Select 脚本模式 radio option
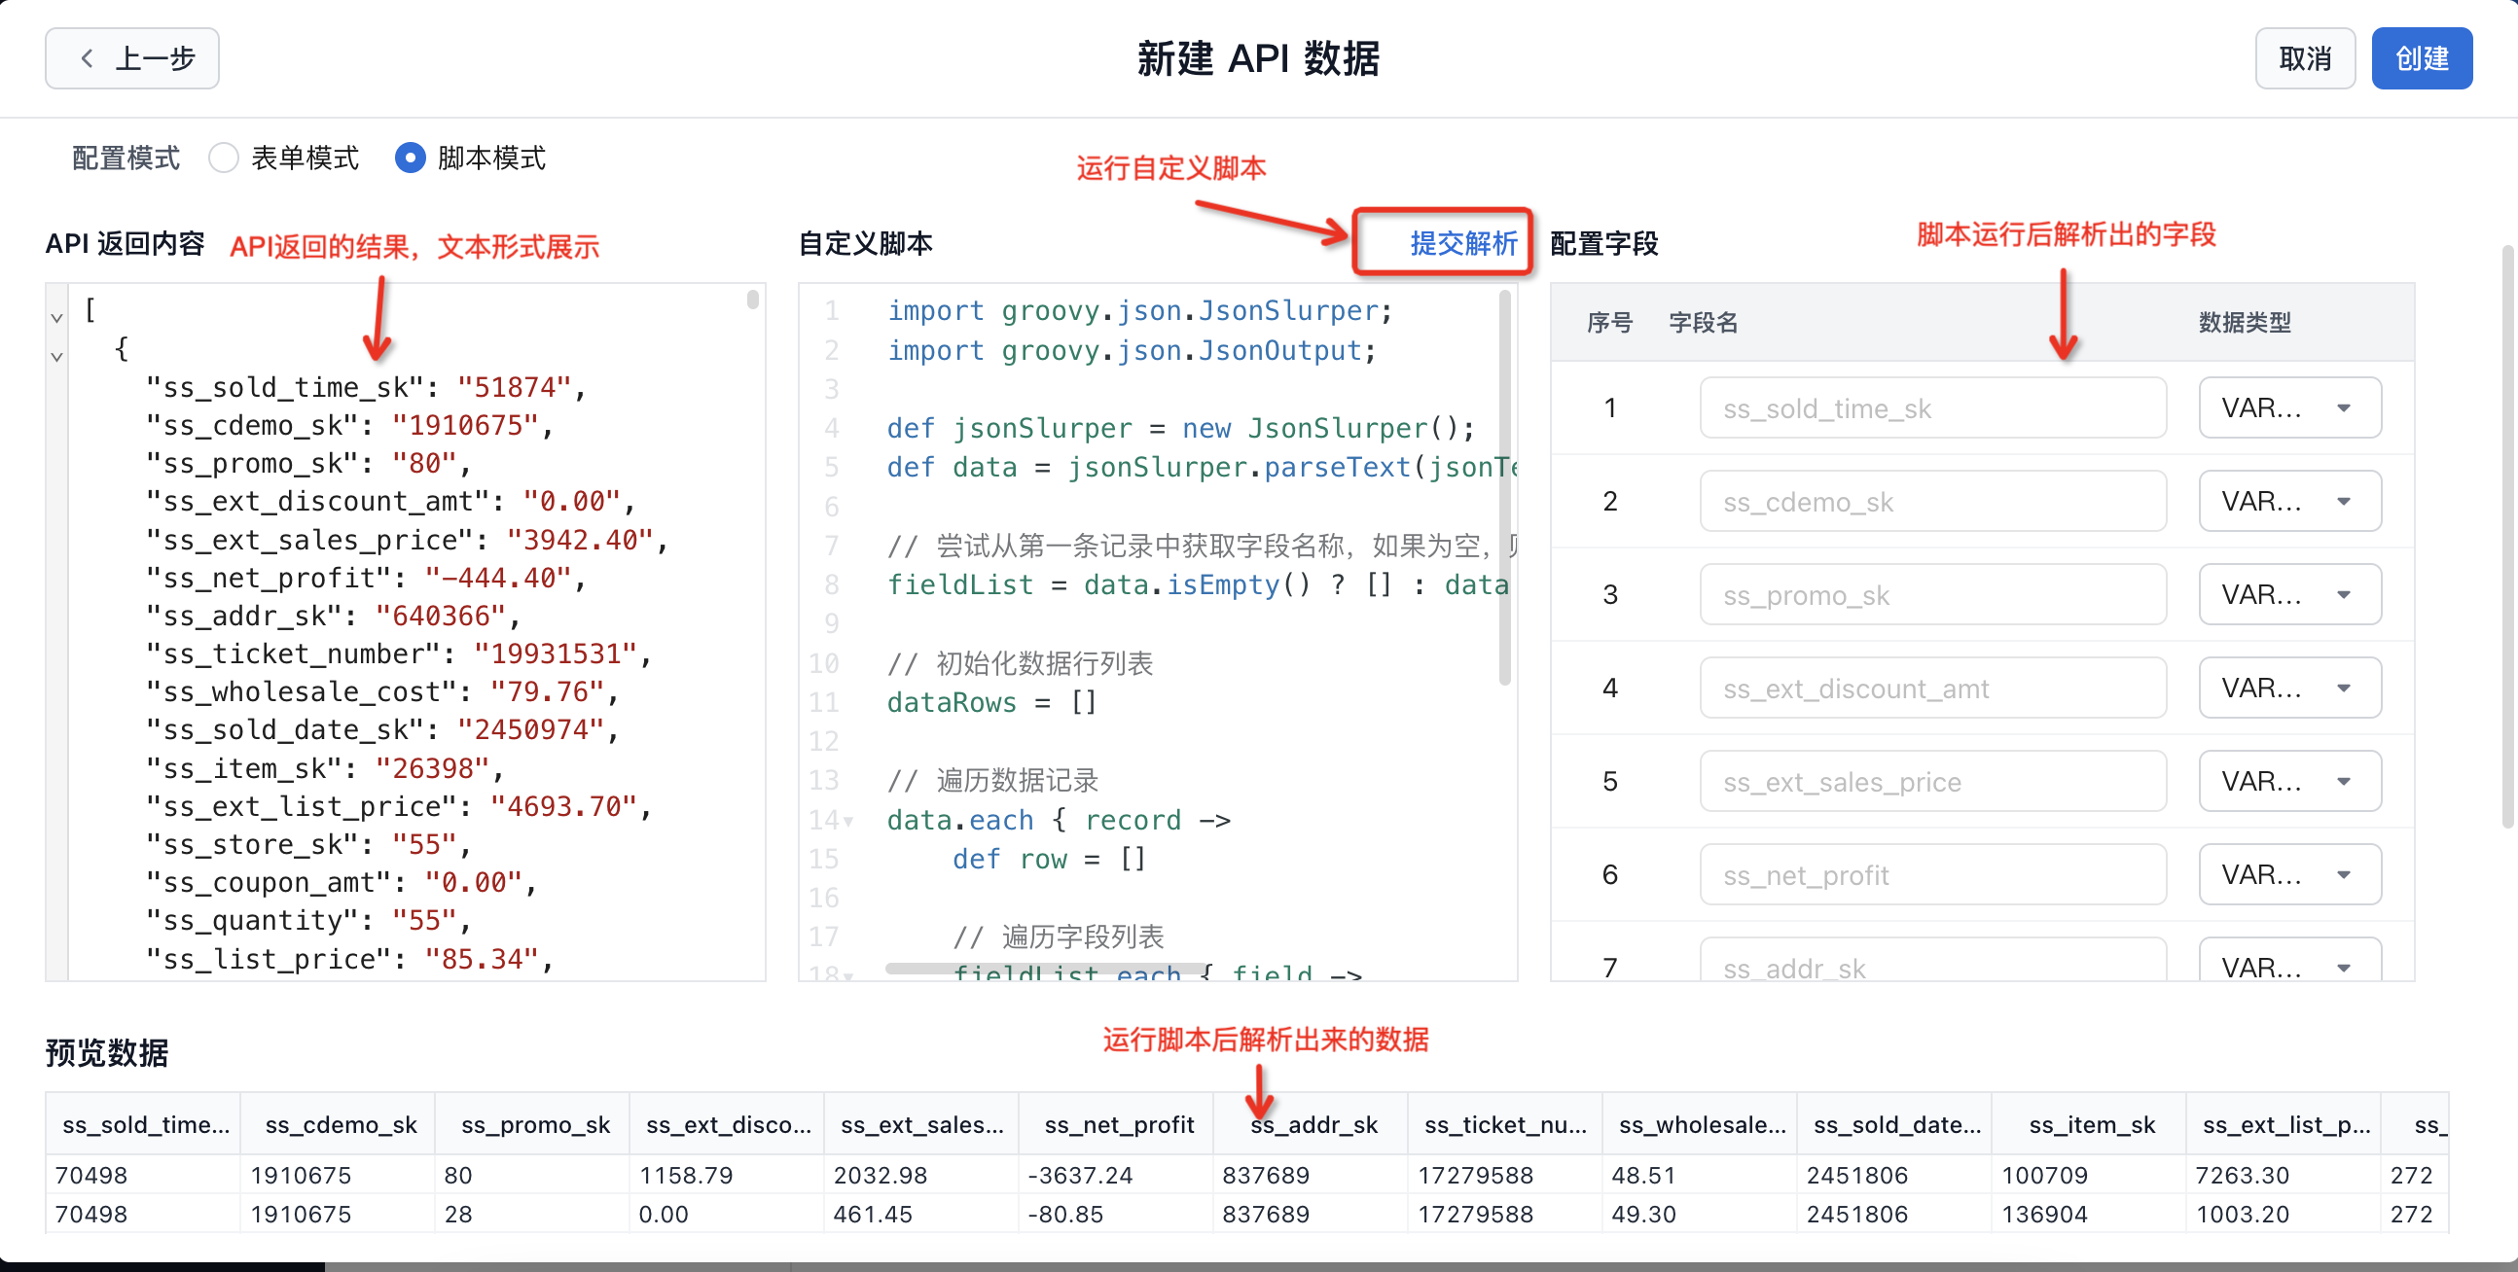The width and height of the screenshot is (2518, 1272). (x=411, y=158)
